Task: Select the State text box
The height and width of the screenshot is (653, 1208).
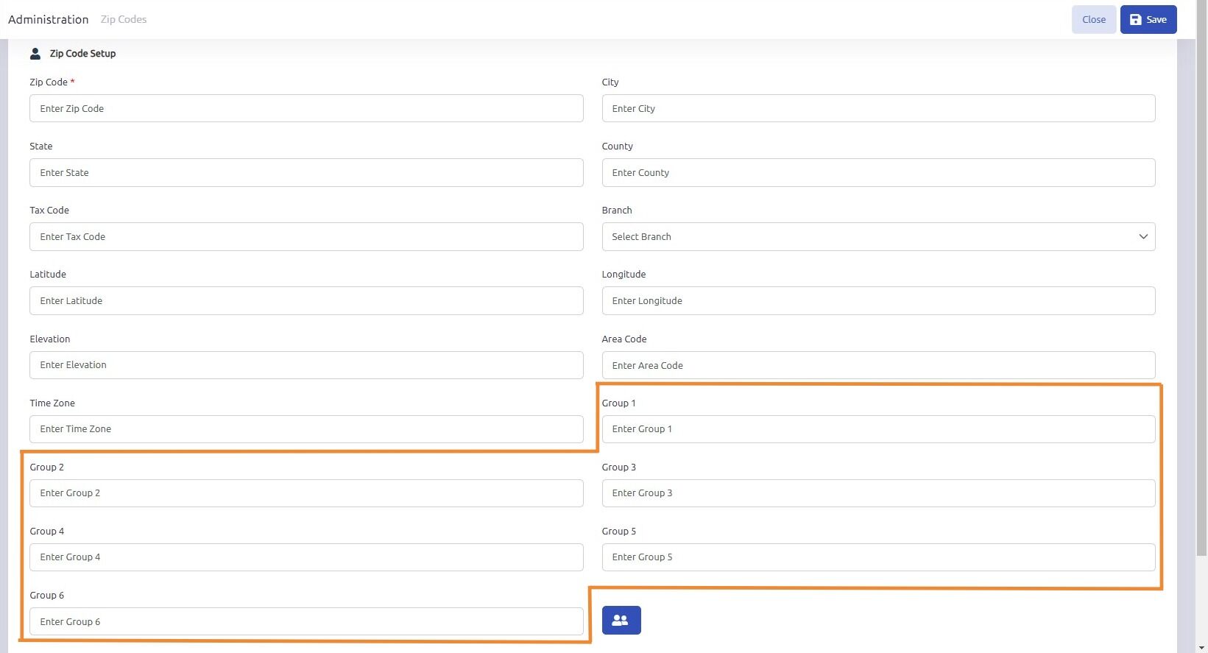Action: [x=306, y=173]
